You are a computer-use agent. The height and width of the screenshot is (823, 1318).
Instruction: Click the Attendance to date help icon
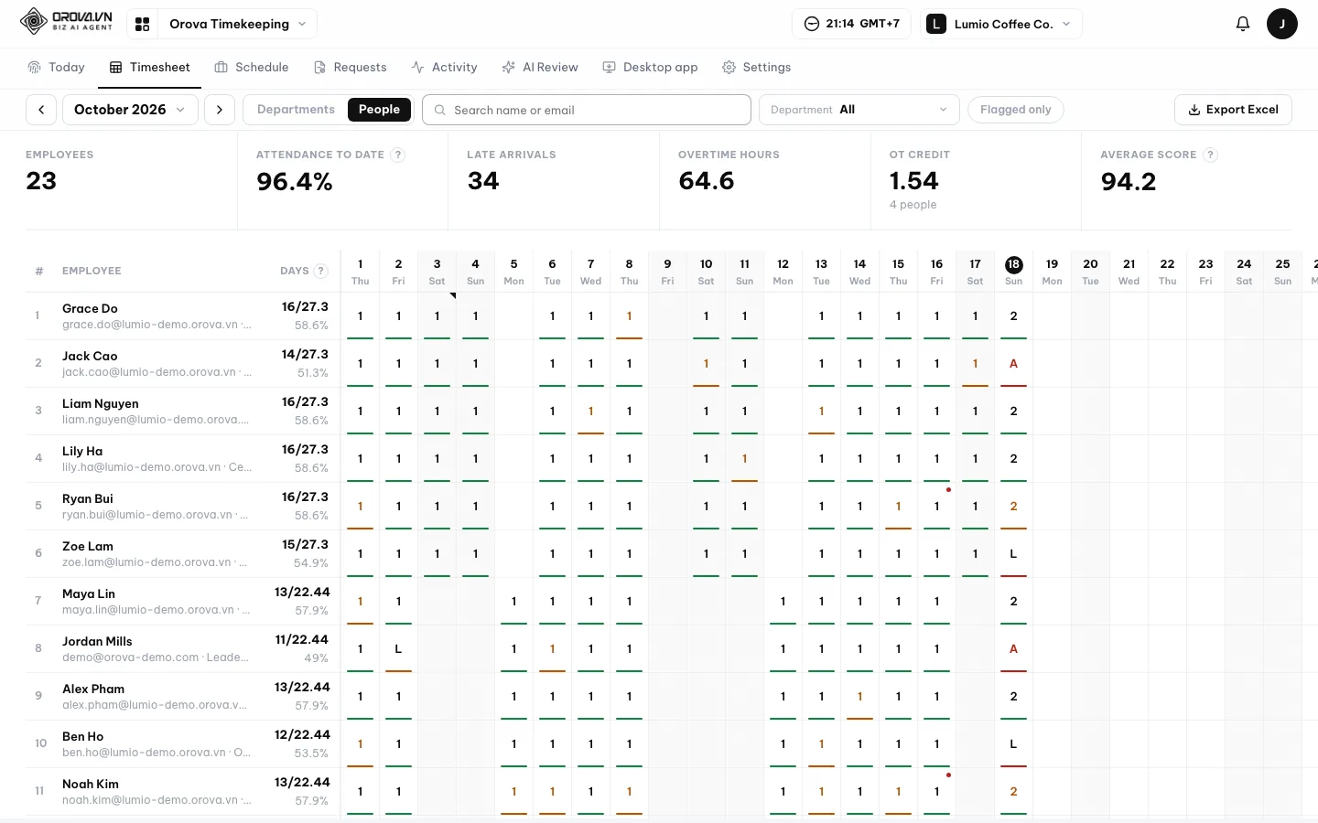click(397, 155)
